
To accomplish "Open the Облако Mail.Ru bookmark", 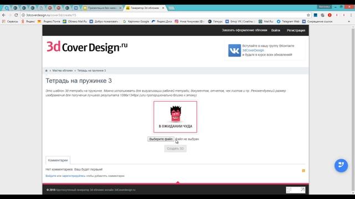I will (x=75, y=22).
